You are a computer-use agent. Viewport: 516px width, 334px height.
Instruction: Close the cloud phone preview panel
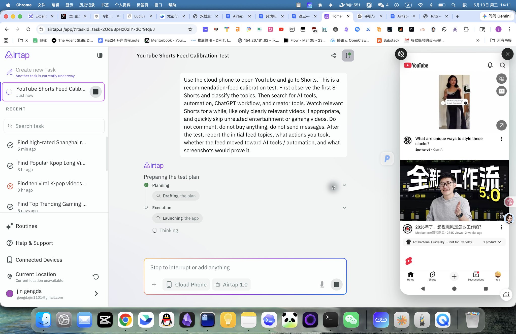(507, 54)
